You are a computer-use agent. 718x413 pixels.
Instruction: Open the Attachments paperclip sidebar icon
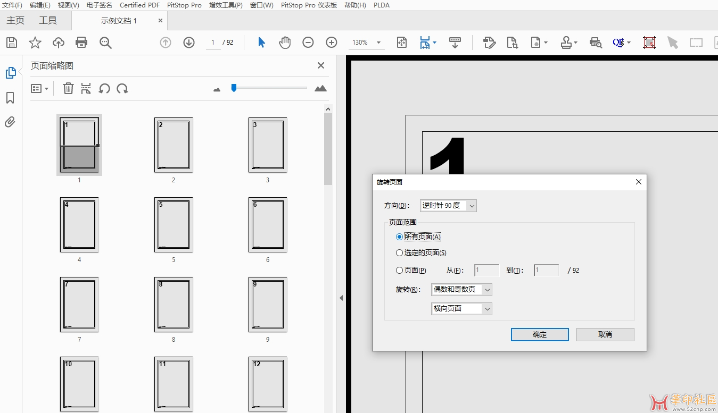[x=10, y=122]
